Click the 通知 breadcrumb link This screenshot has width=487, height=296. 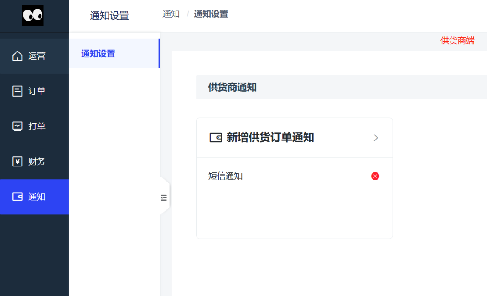click(171, 14)
